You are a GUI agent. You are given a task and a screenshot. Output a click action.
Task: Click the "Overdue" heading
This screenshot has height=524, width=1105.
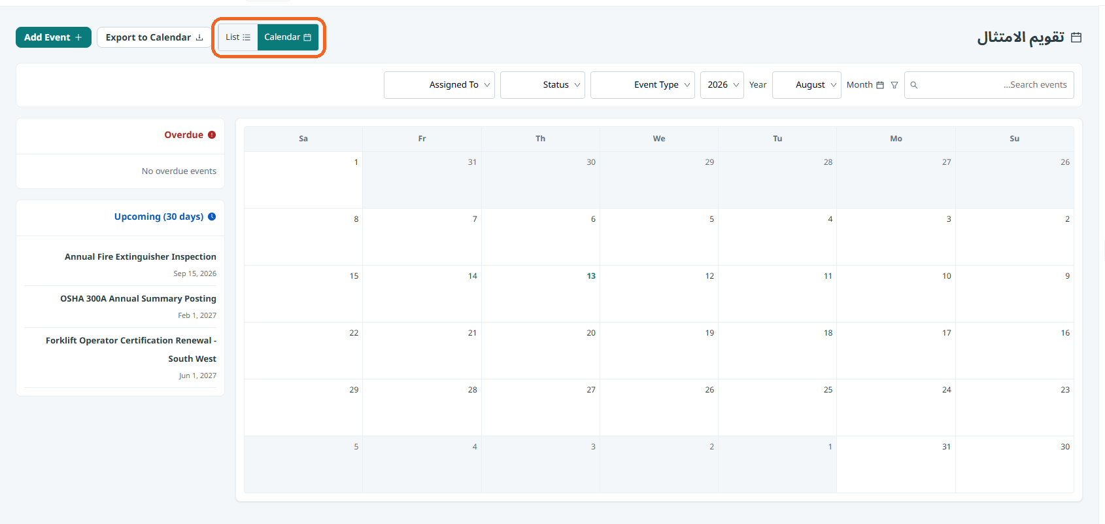(x=184, y=135)
